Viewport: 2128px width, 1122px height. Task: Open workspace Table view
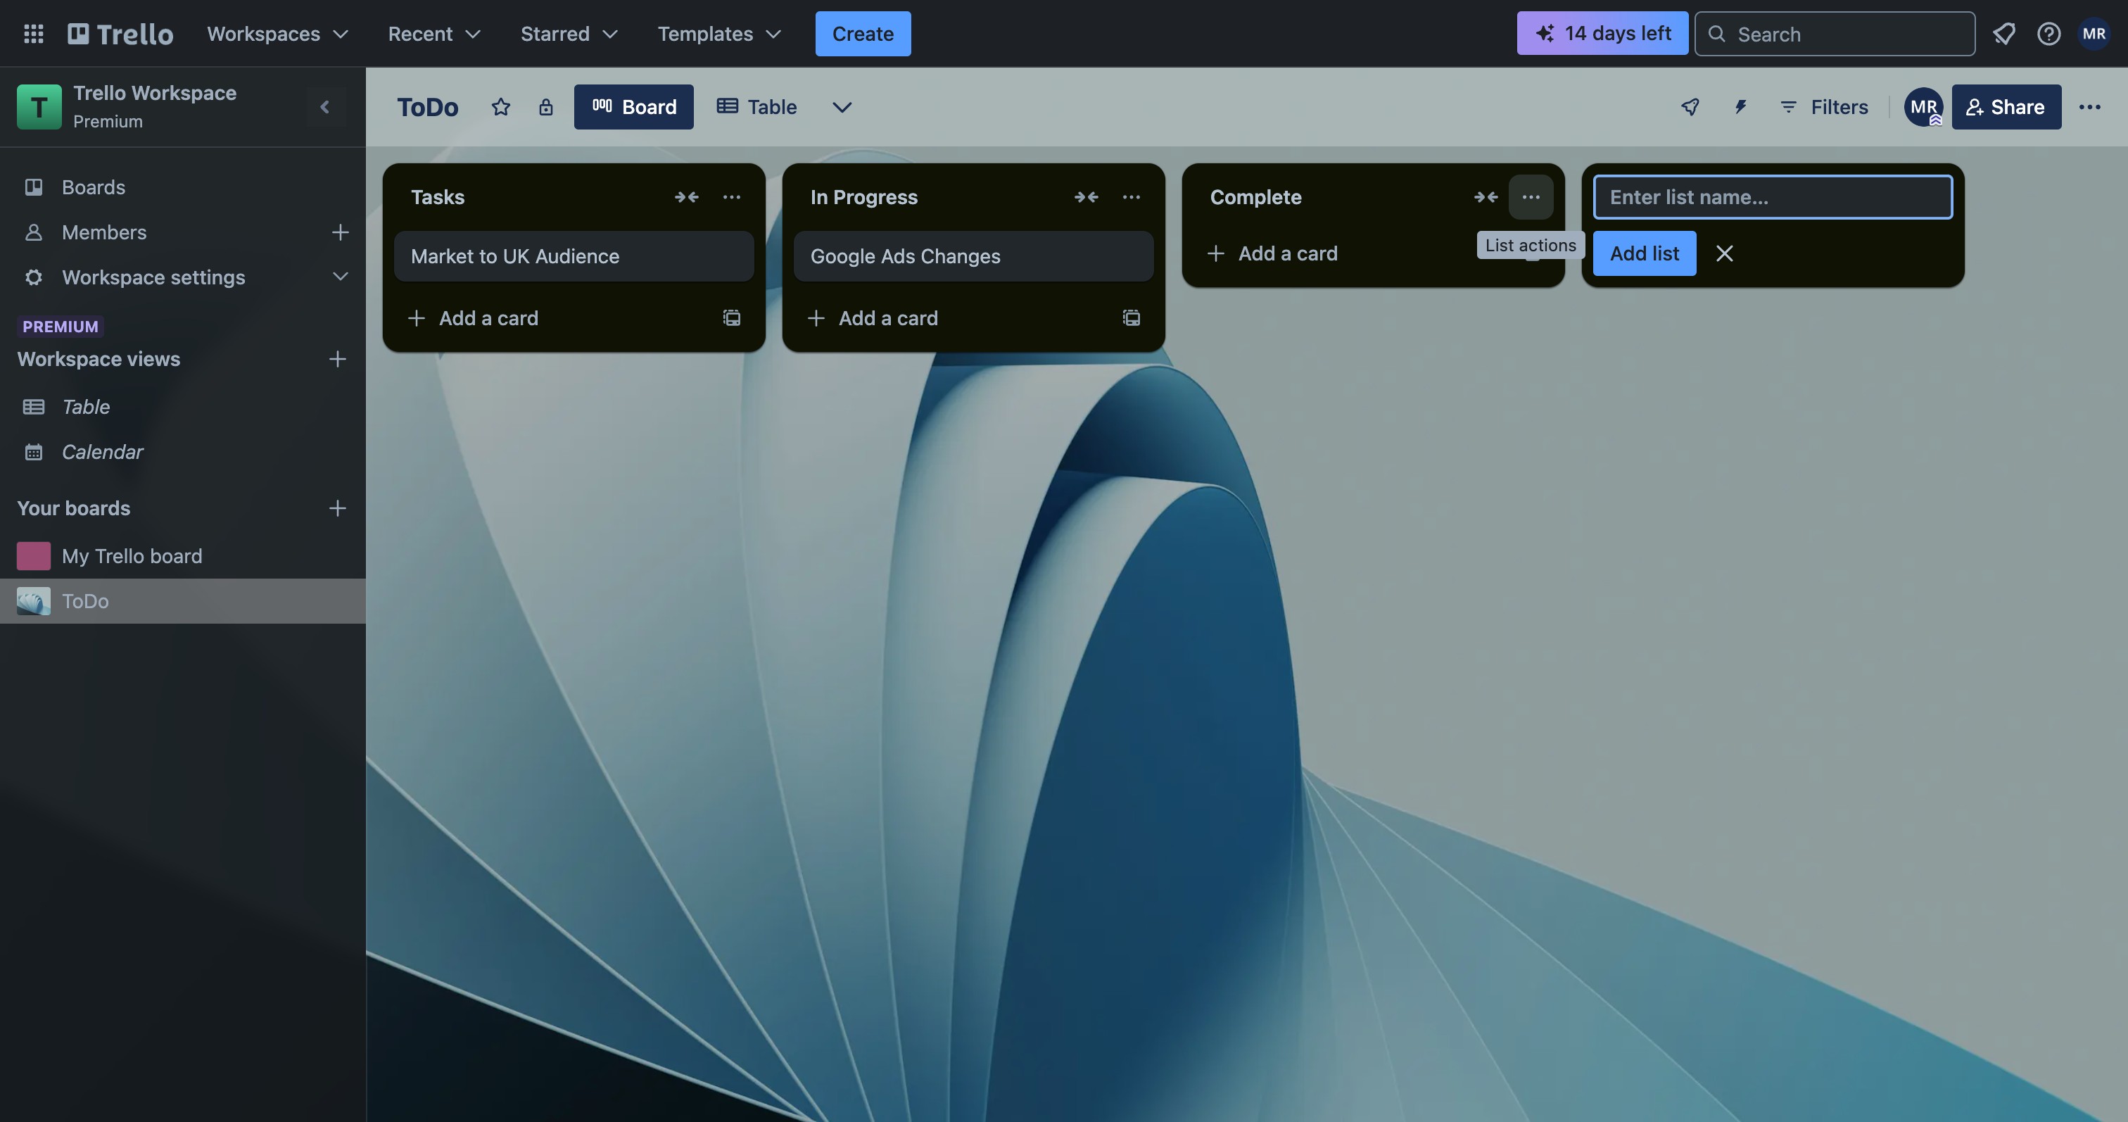[x=182, y=407]
